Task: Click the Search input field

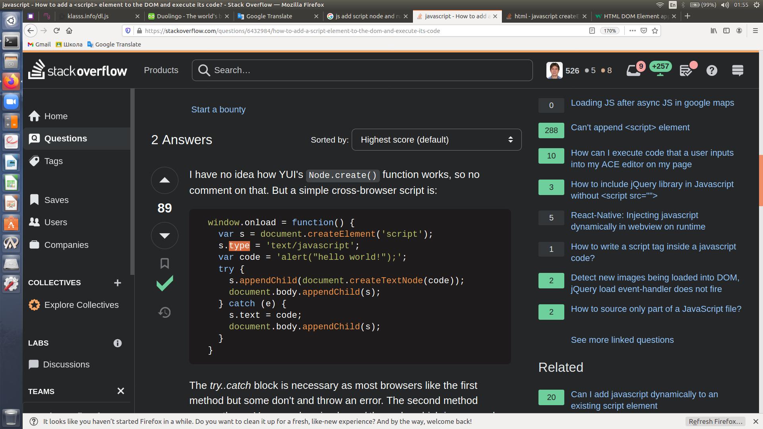Action: click(x=370, y=70)
